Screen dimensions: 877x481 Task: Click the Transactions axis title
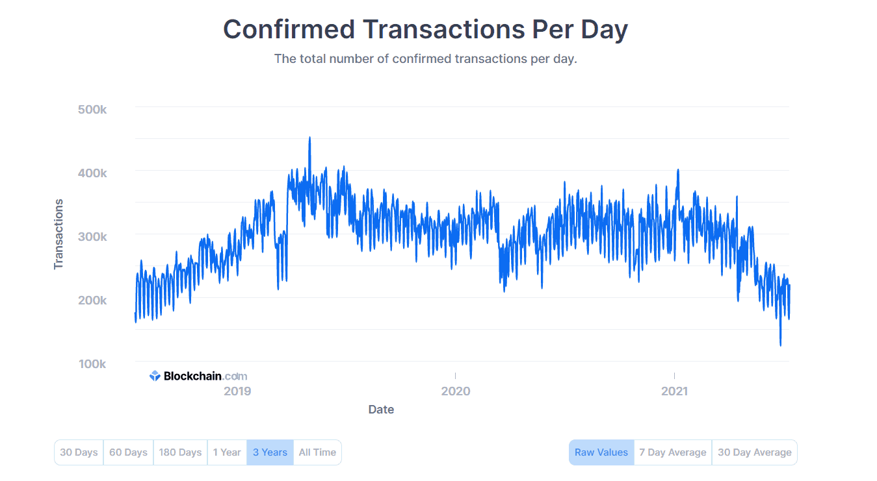tap(58, 230)
